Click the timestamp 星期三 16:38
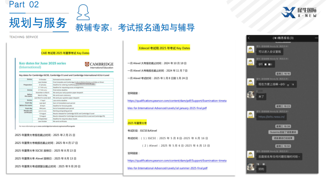This screenshot has width=330, height=179. pos(283,126)
